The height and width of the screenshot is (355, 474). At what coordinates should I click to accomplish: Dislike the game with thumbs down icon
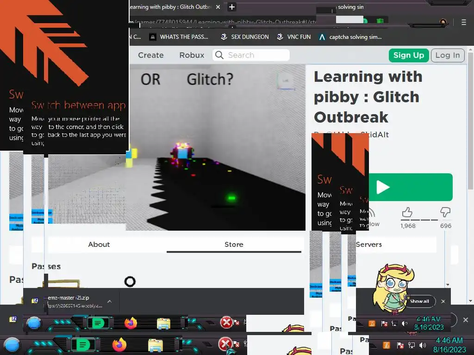[445, 212]
